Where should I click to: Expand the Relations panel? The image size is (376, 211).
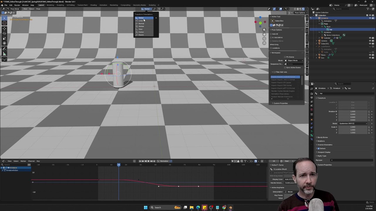click(x=321, y=141)
